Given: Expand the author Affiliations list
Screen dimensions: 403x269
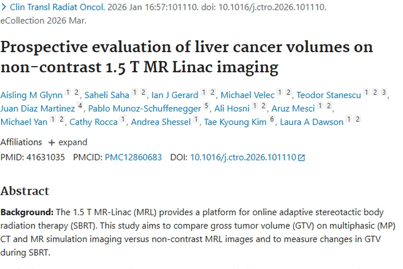Looking at the screenshot, I should 68,143.
